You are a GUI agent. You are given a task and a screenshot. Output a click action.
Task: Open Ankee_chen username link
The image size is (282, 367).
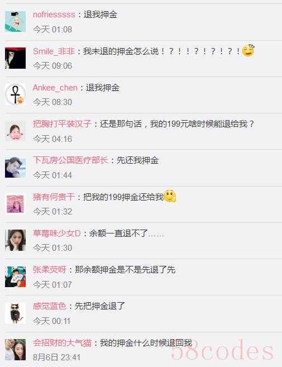(x=55, y=88)
